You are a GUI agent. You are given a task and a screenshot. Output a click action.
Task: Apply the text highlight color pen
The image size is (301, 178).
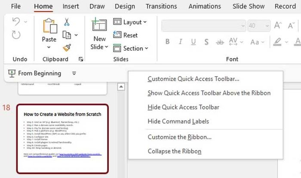pos(277,42)
